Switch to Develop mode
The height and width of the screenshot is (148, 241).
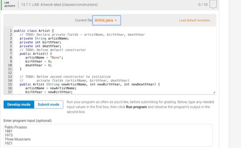[x=19, y=105]
